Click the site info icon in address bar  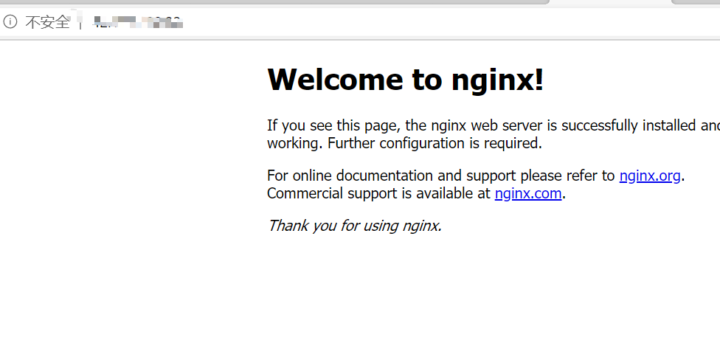[10, 21]
